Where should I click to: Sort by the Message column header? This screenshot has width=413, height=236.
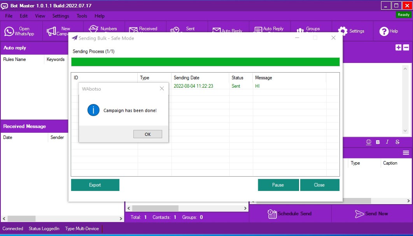(289, 78)
